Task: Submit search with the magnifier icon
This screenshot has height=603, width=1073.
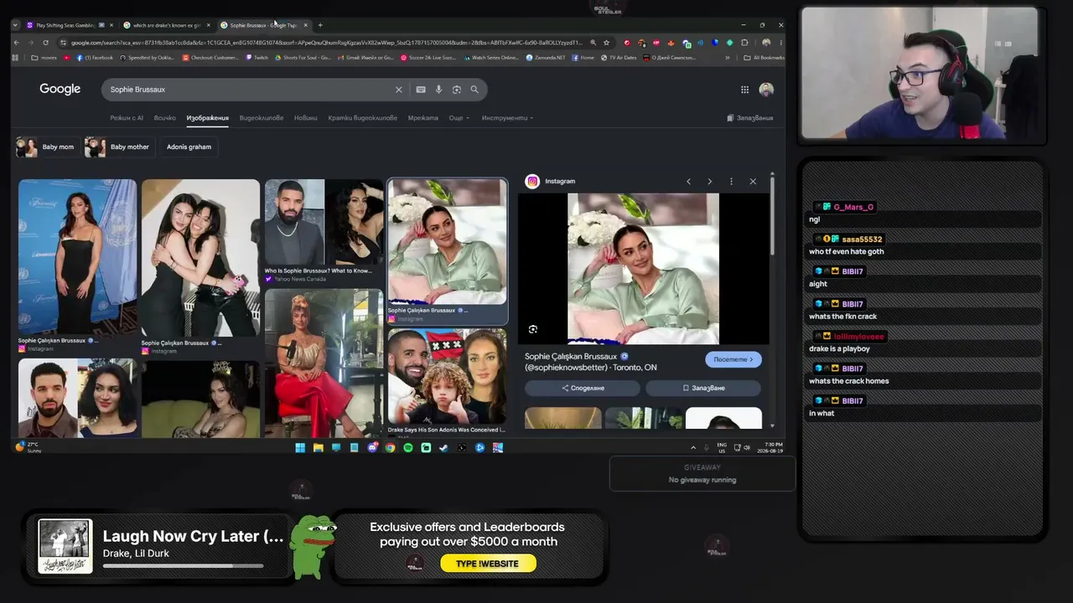Action: (474, 90)
